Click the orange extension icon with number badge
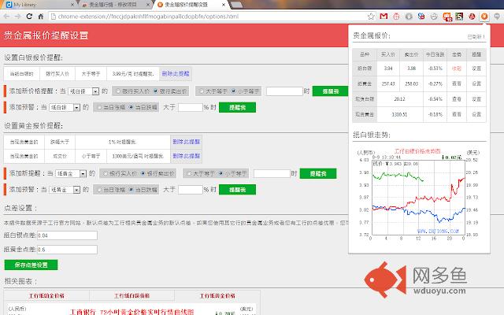Screen dimensions: 504x315 (x=447, y=17)
